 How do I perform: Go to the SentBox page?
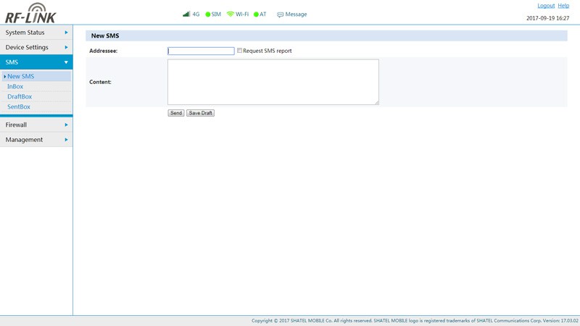coord(19,106)
